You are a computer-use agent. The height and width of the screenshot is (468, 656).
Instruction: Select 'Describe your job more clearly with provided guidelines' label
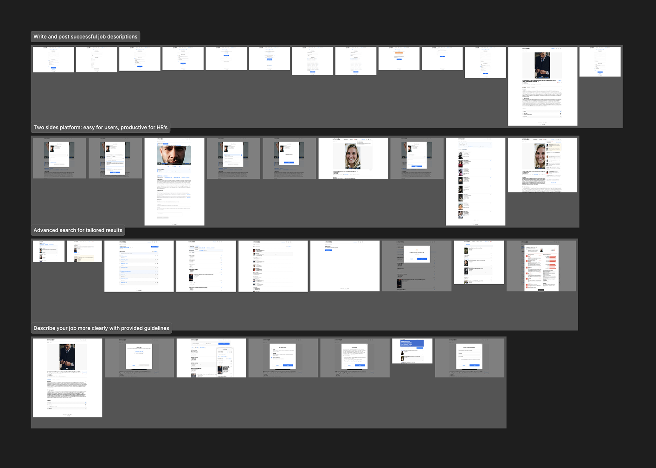coord(101,328)
